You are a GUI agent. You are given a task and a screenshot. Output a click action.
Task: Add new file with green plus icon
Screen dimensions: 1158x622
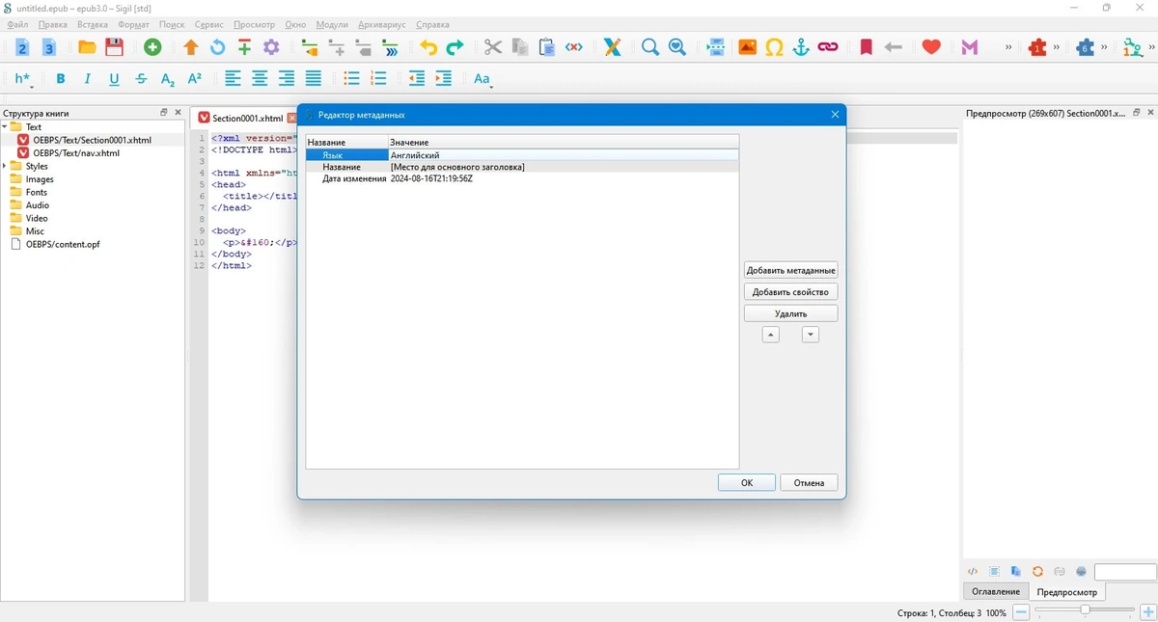tap(152, 46)
